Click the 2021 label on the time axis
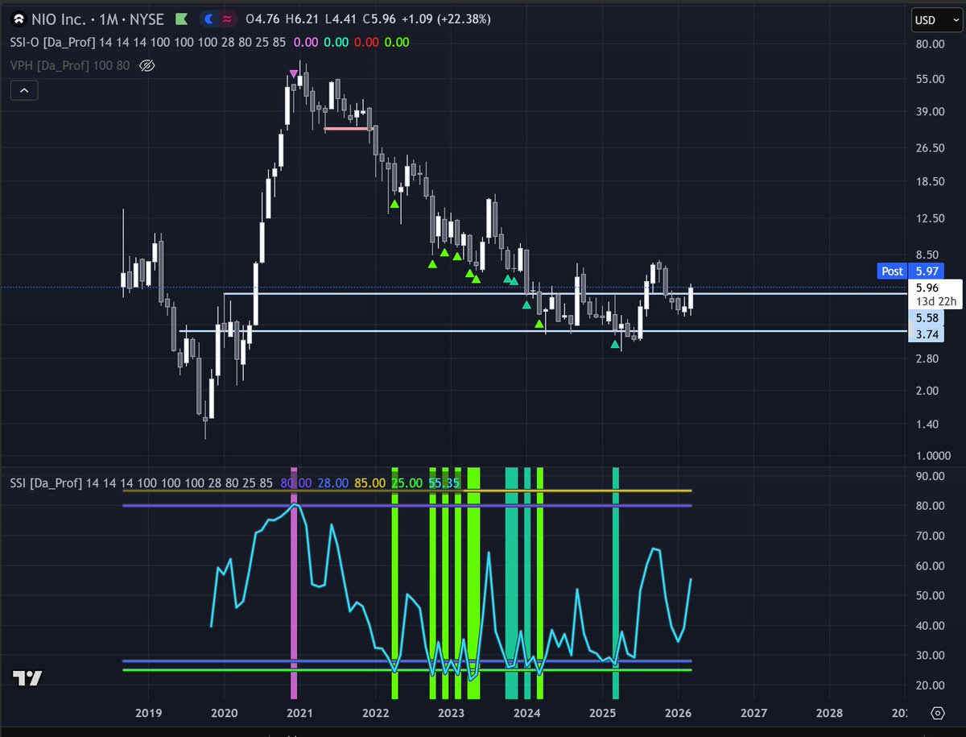 pyautogui.click(x=299, y=713)
